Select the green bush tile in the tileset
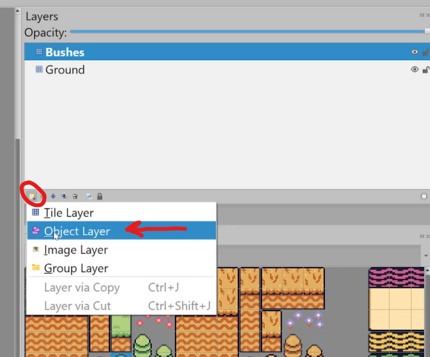Viewport: 430px width, 357px height. point(142,347)
